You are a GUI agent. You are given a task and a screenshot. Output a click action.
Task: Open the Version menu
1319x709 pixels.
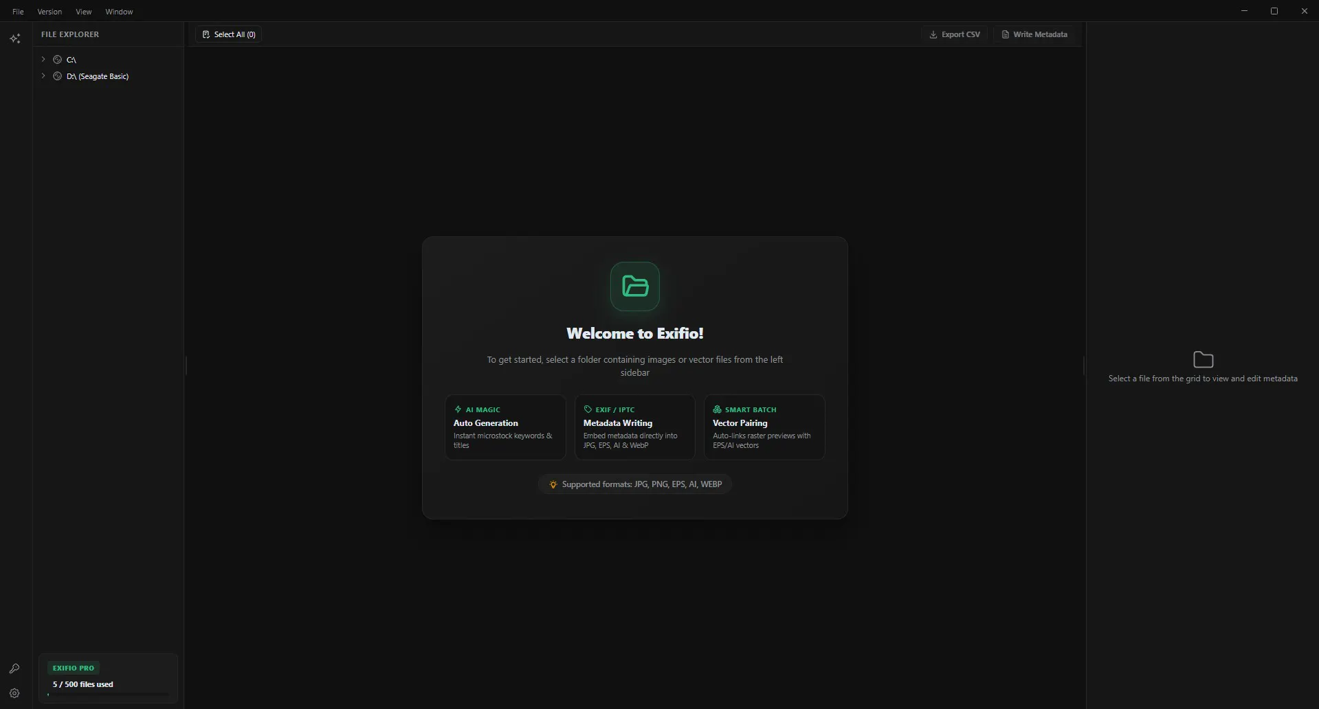49,12
